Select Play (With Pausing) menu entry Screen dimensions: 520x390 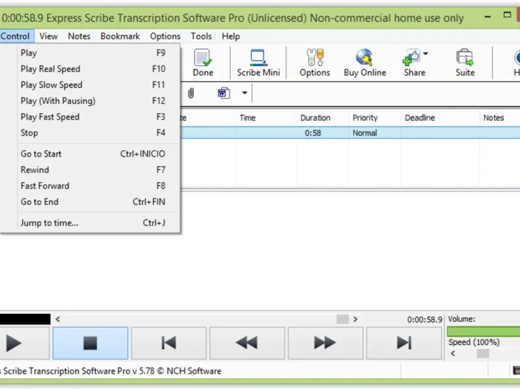(x=92, y=101)
